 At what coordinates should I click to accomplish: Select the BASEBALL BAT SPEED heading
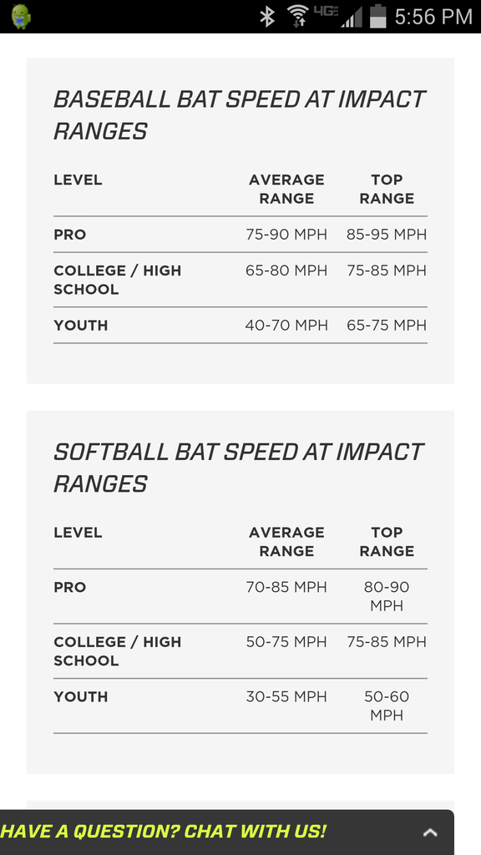pyautogui.click(x=240, y=114)
